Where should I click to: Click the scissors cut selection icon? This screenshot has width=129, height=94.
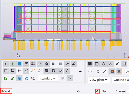[74, 64]
